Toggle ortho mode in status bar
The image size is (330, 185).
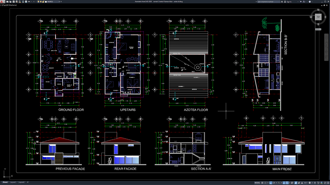pyautogui.click(x=271, y=183)
